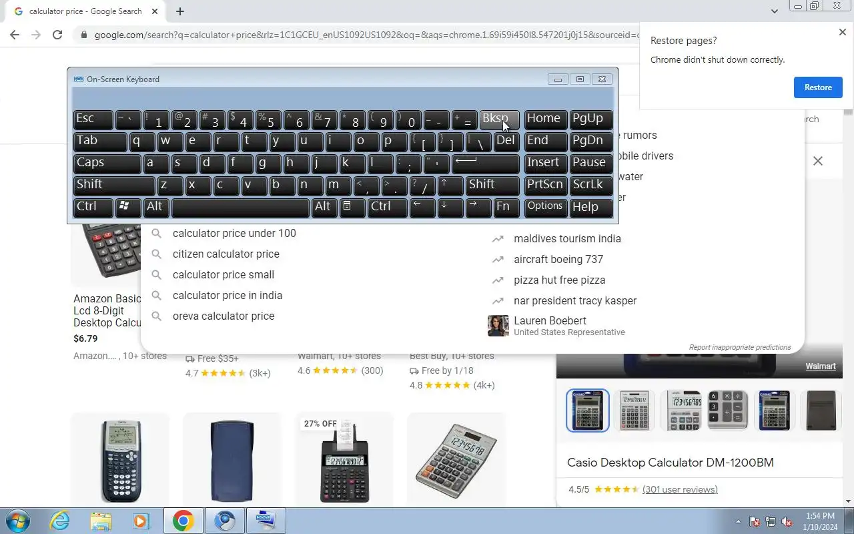Toggle the left Shift key

click(114, 186)
